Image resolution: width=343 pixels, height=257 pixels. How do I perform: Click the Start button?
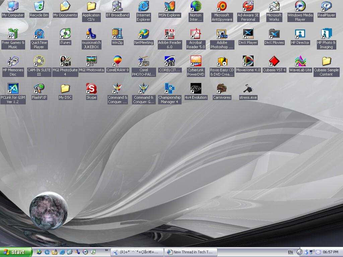[16, 252]
